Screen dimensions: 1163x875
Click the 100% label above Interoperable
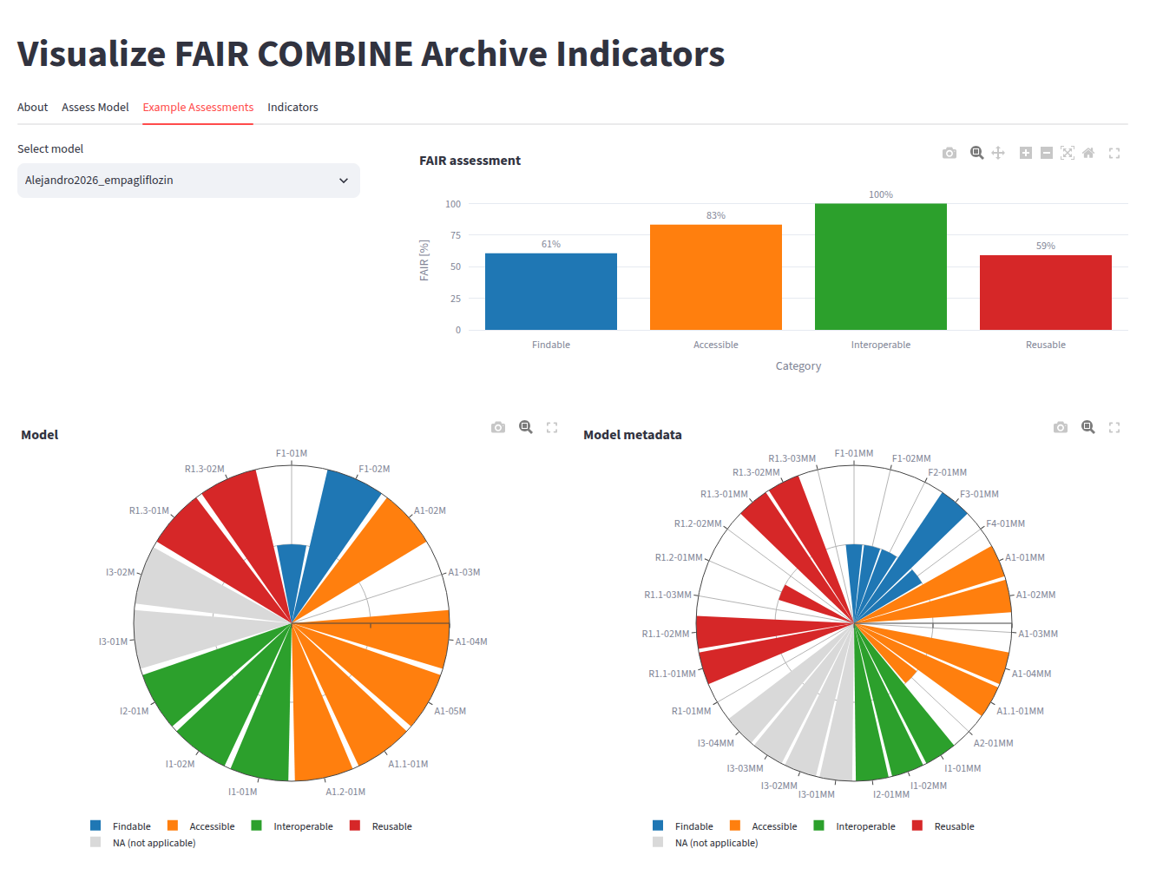881,194
